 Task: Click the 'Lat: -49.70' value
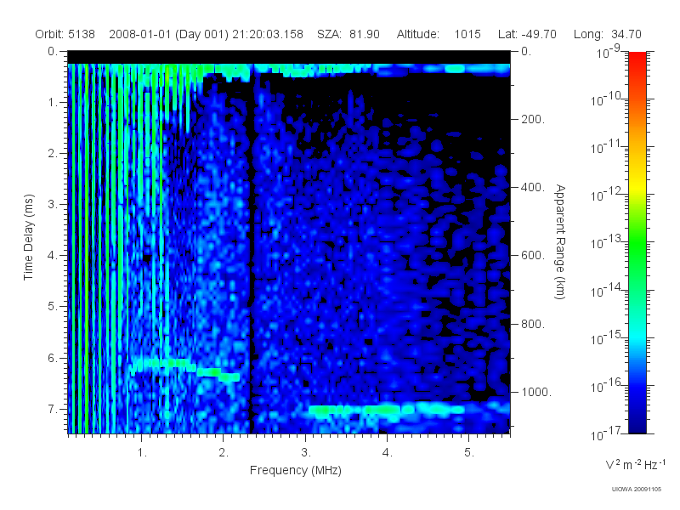527,34
